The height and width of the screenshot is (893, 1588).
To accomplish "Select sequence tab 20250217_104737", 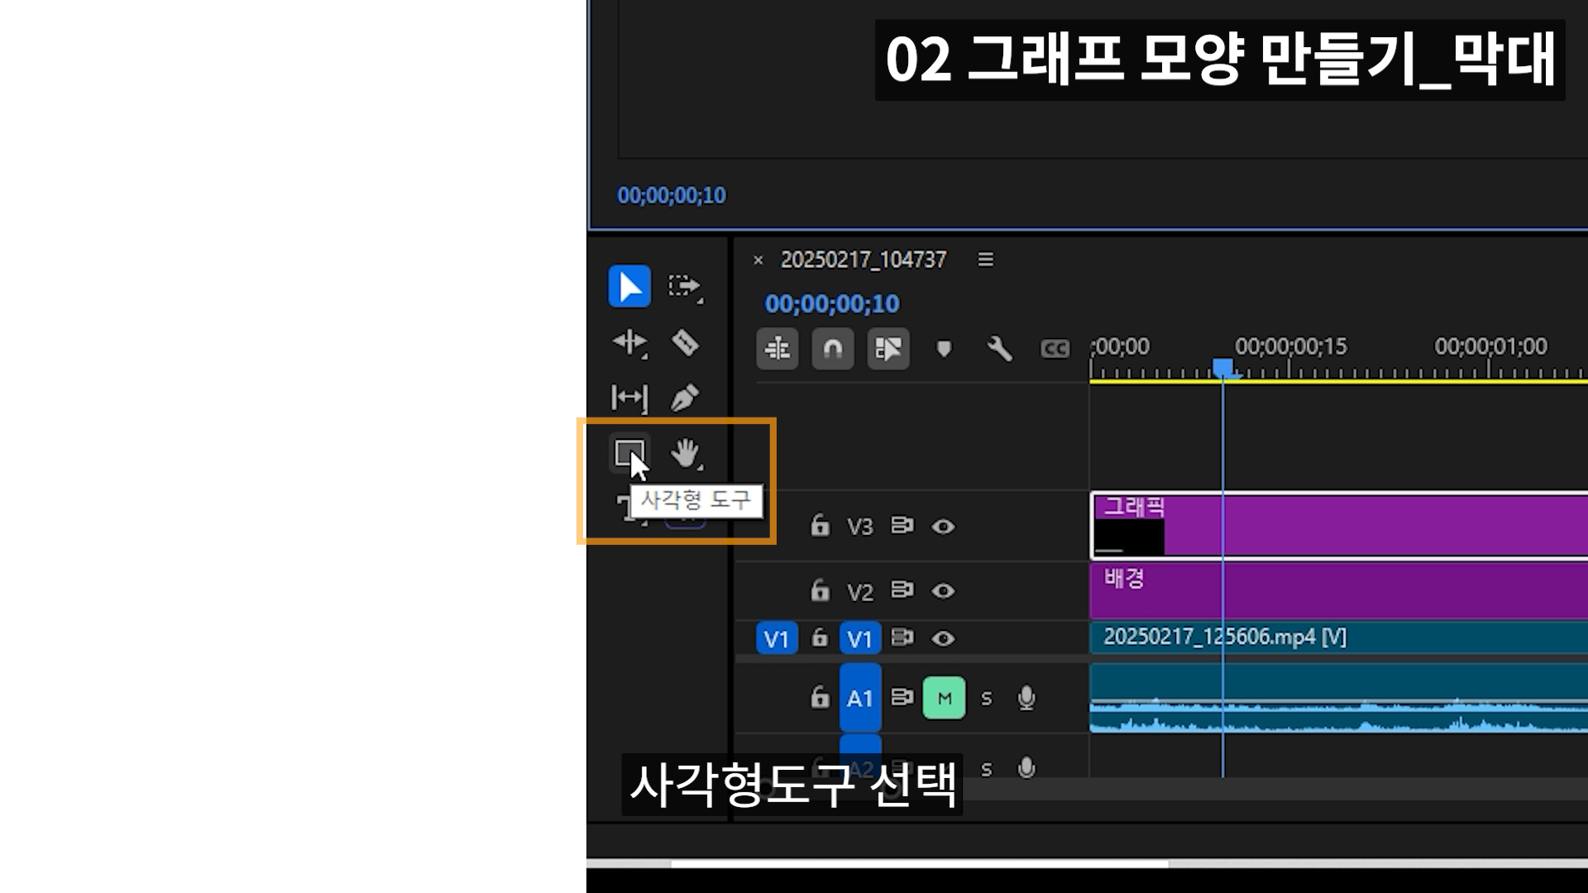I will click(863, 260).
